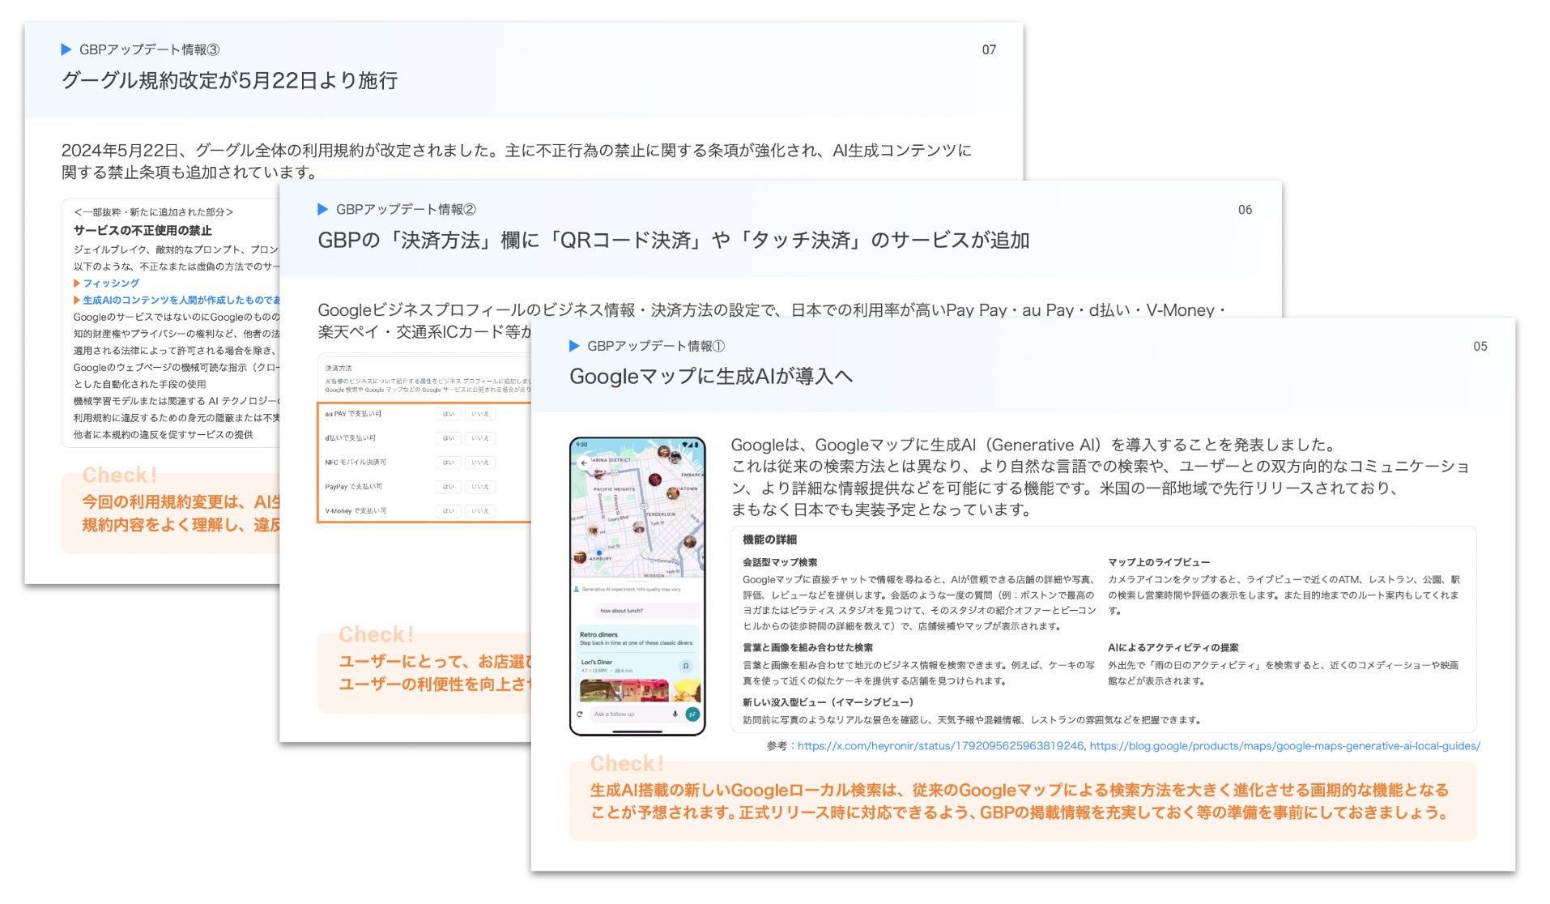The width and height of the screenshot is (1550, 904).
Task: Select いいえ for d払いで支払い可
Action: point(480,438)
